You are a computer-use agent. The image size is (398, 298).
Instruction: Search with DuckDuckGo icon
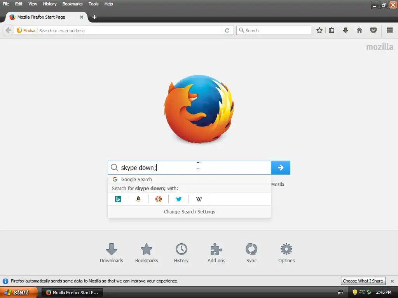[x=159, y=199]
